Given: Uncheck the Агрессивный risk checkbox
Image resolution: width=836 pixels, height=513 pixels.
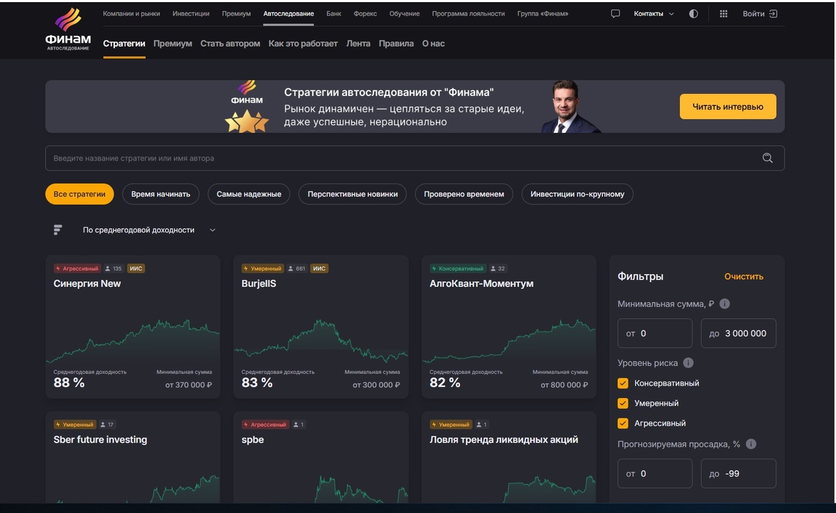Looking at the screenshot, I should click(623, 423).
